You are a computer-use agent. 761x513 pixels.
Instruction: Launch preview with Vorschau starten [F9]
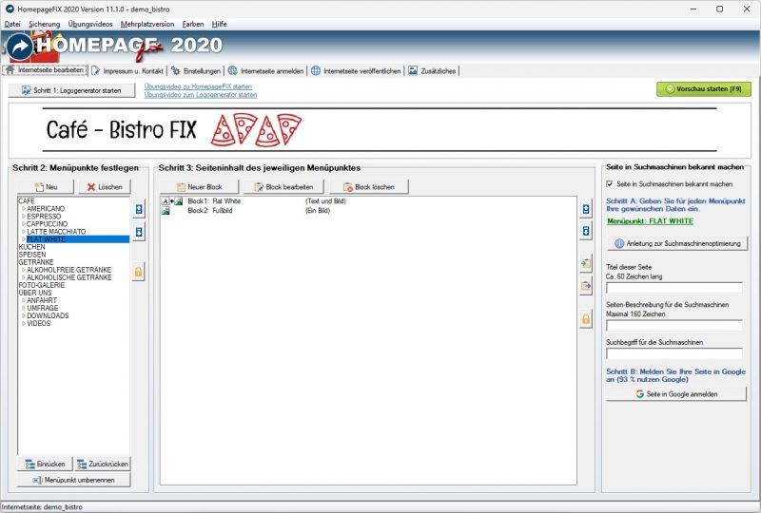pyautogui.click(x=704, y=89)
